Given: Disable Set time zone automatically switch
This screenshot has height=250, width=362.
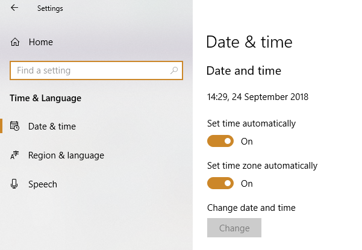Looking at the screenshot, I should (220, 183).
